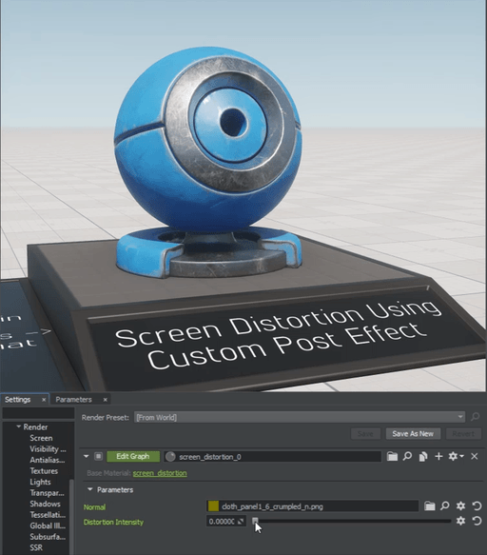Select Settings tab

click(18, 400)
